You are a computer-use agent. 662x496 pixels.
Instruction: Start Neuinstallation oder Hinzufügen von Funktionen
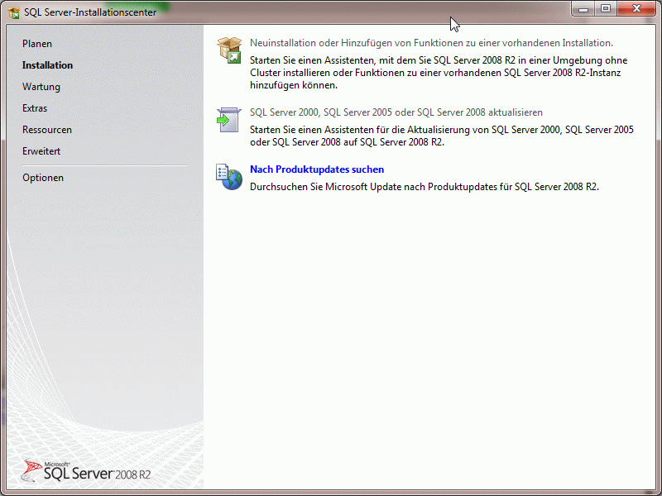pos(431,43)
